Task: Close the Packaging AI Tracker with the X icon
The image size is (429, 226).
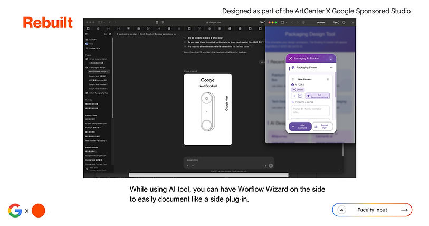Action: (291, 59)
